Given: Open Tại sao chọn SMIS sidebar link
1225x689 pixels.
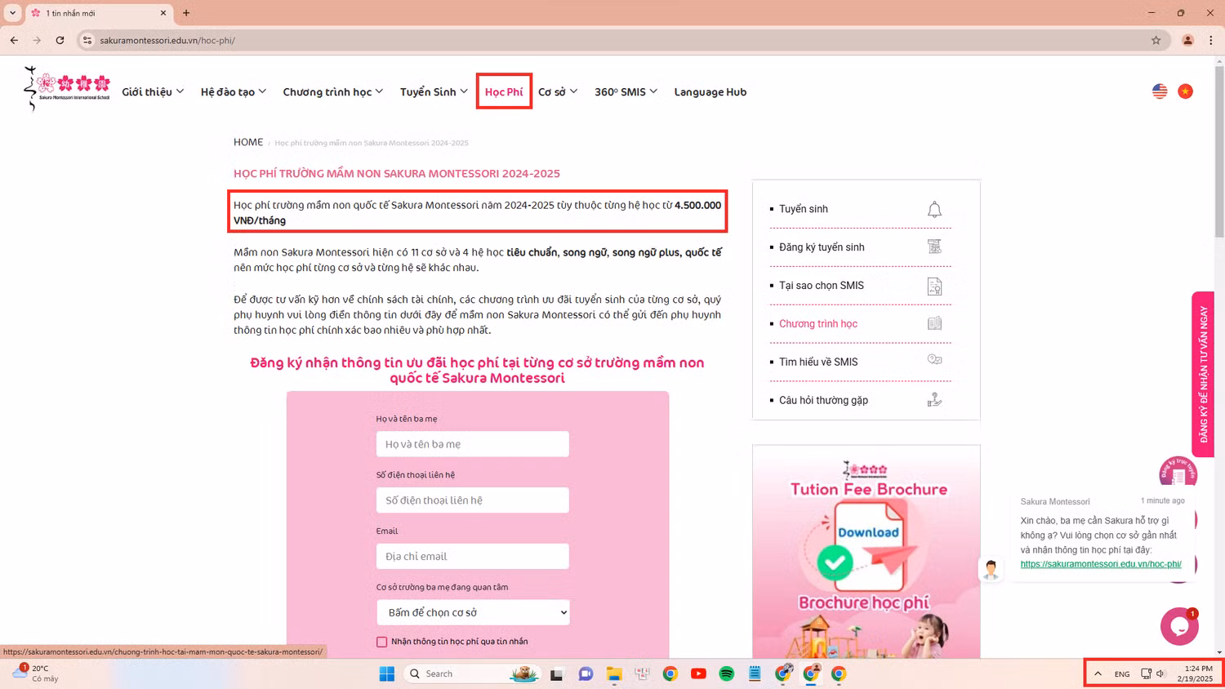Looking at the screenshot, I should (822, 286).
